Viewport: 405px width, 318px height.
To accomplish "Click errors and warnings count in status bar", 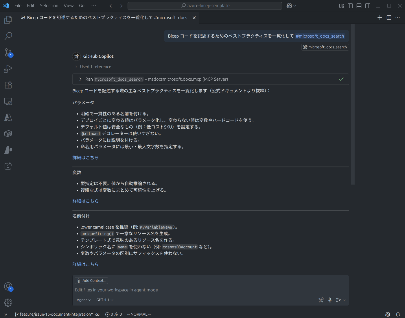I will pyautogui.click(x=113, y=315).
